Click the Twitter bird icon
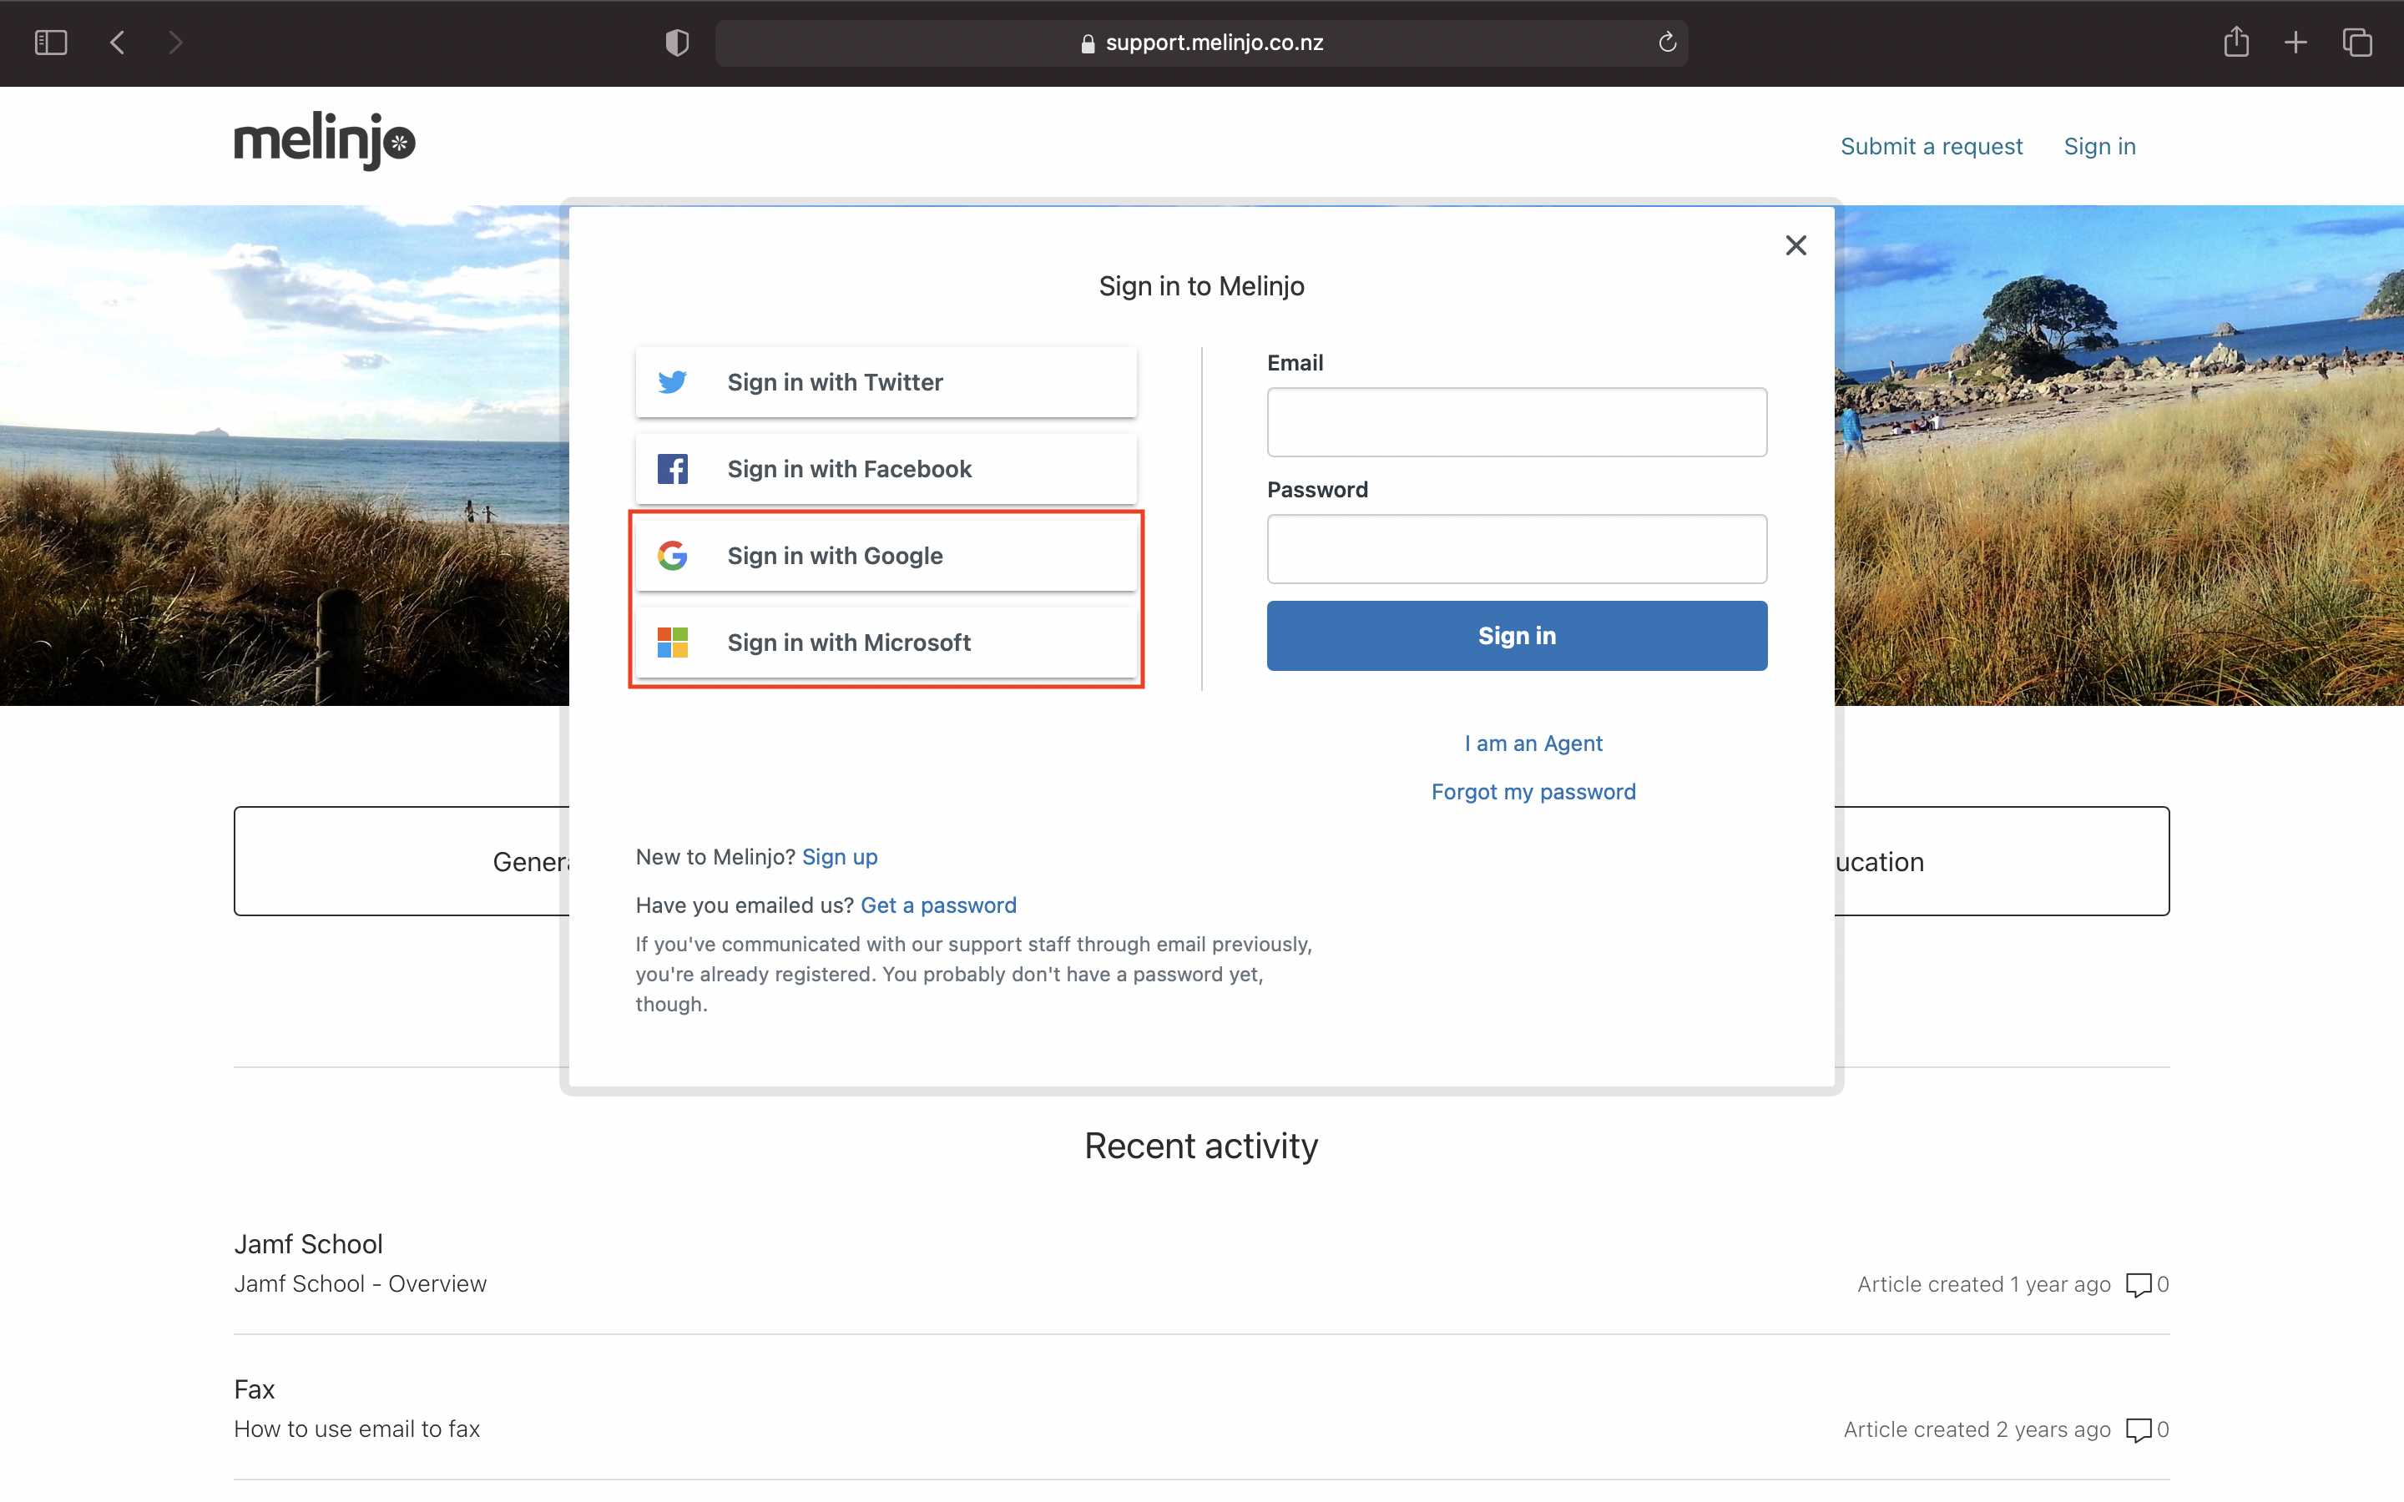2404x1502 pixels. click(673, 382)
